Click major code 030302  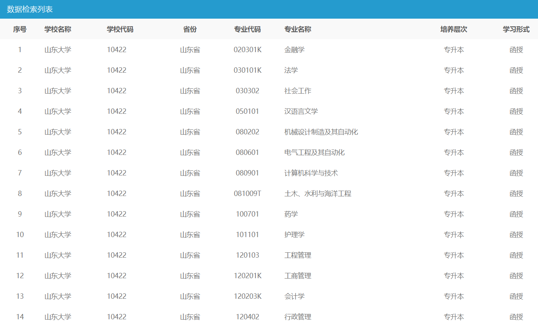(247, 91)
